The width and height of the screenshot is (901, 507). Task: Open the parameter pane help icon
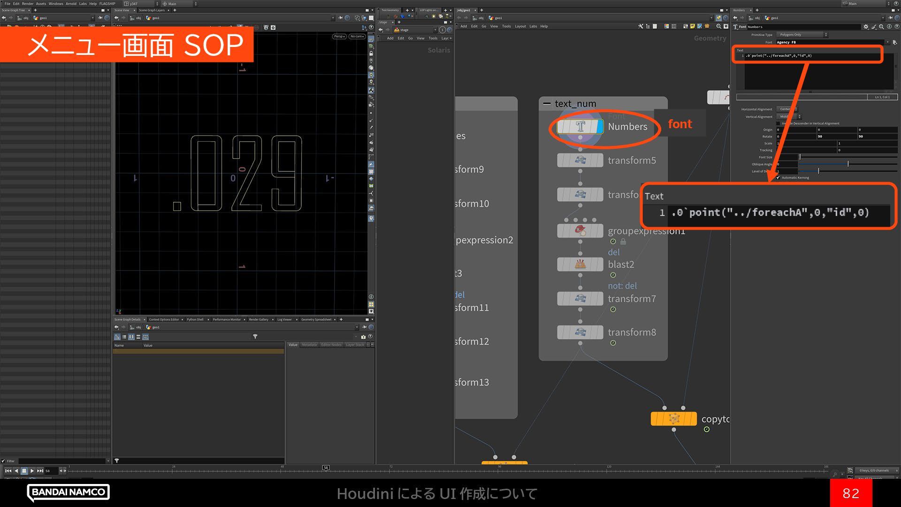coord(896,27)
